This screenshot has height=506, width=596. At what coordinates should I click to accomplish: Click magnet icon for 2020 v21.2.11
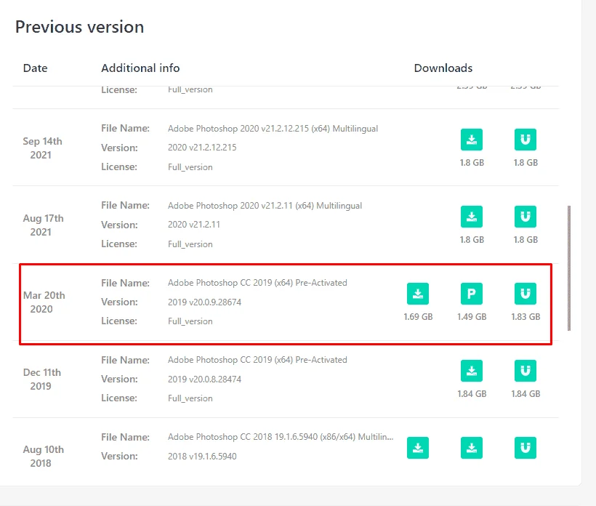tap(525, 217)
